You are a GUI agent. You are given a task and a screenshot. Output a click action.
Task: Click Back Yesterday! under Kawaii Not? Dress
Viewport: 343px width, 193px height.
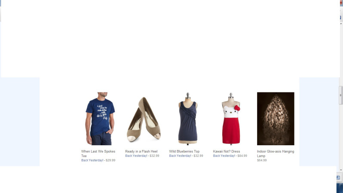tap(224, 156)
